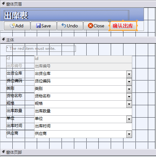
Task: Select the red item must write label
Action: pos(41,49)
